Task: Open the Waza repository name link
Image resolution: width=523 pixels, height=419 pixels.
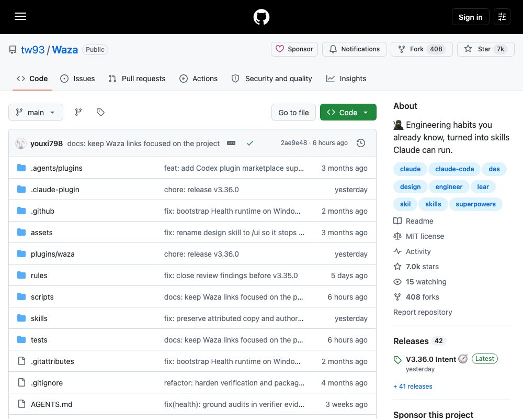Action: tap(65, 50)
